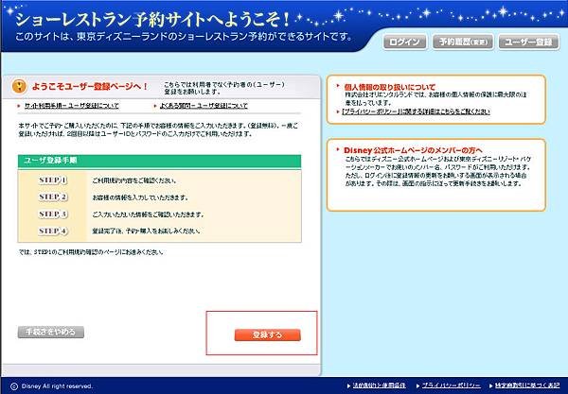Open footer 特定商取引に基づく表記 link
This screenshot has height=394, width=568.
point(527,385)
